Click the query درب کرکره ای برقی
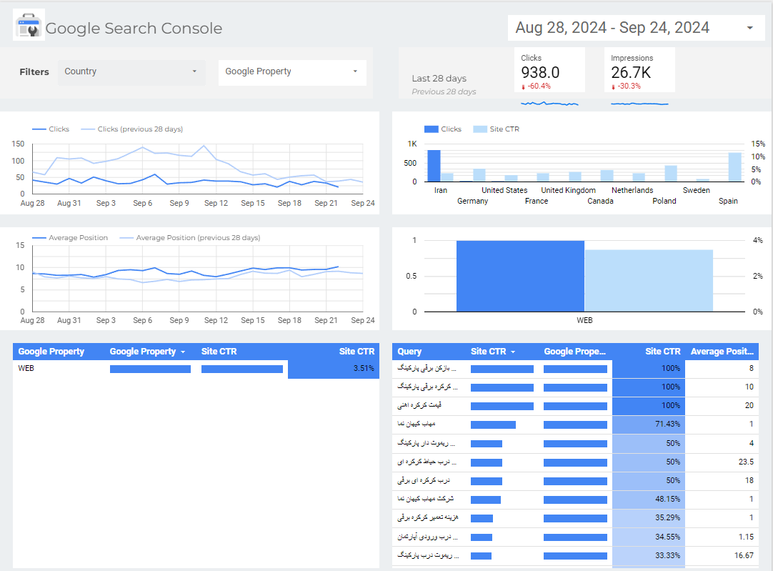Viewport: 773px width, 571px height. tap(424, 480)
